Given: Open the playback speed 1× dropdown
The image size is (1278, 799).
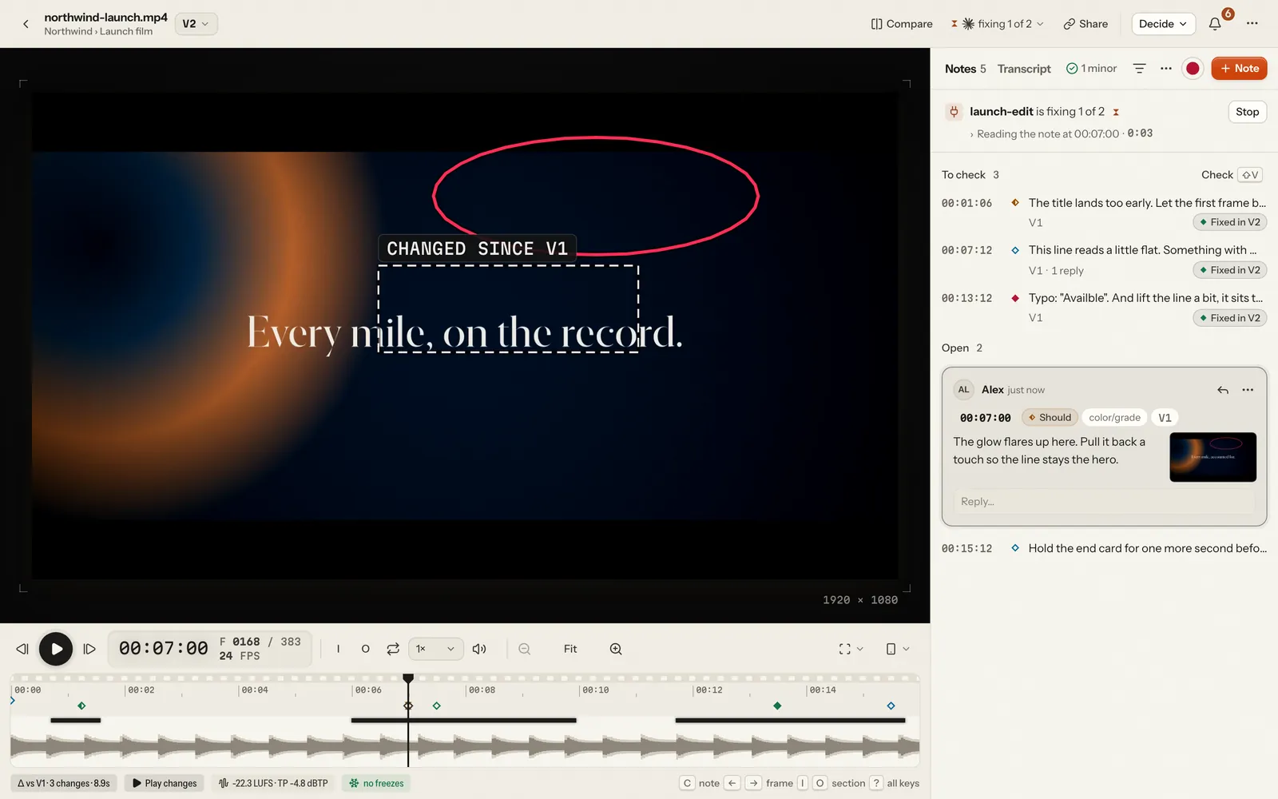Looking at the screenshot, I should (435, 649).
